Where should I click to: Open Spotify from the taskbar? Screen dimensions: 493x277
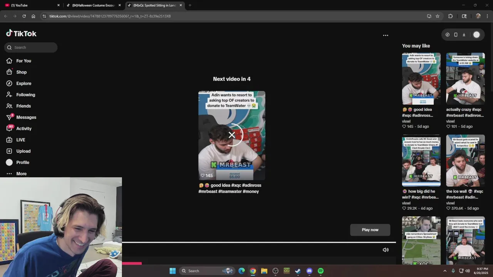321,271
